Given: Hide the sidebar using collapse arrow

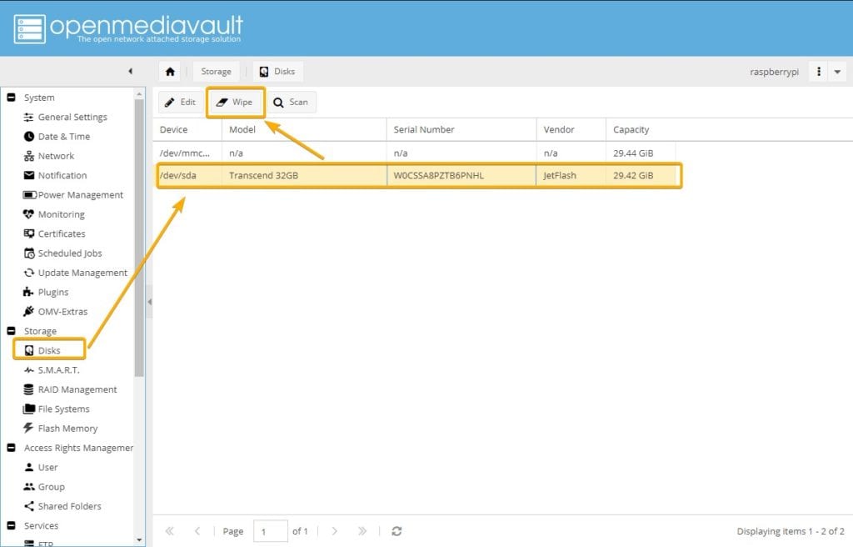Looking at the screenshot, I should 130,72.
